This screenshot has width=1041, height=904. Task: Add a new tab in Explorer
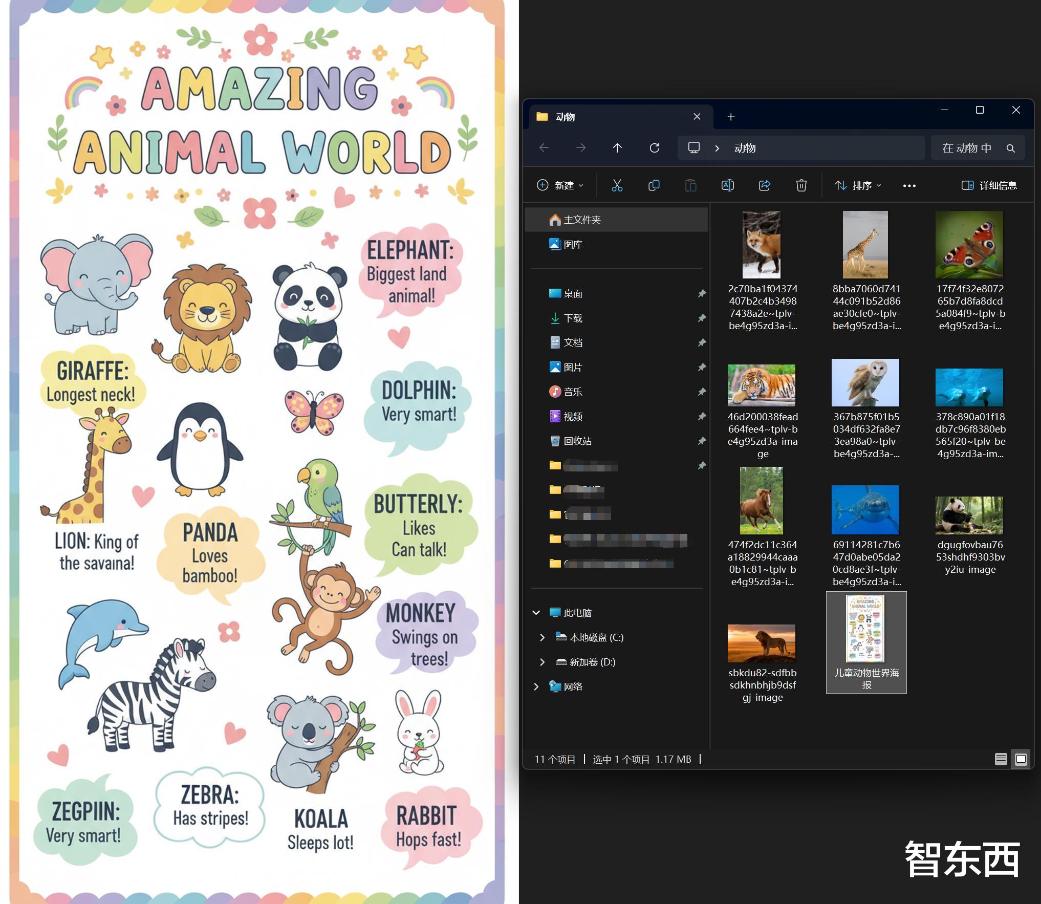point(731,117)
